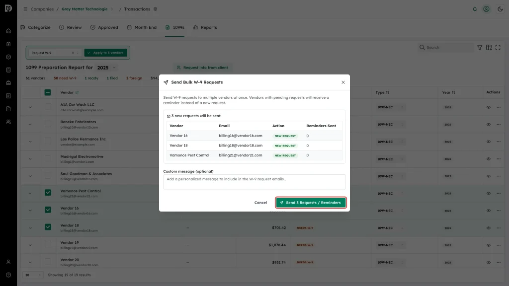Screen dimensions: 509x286
Task: Open more actions for A1A Car Wash LLC
Action: (x=498, y=107)
